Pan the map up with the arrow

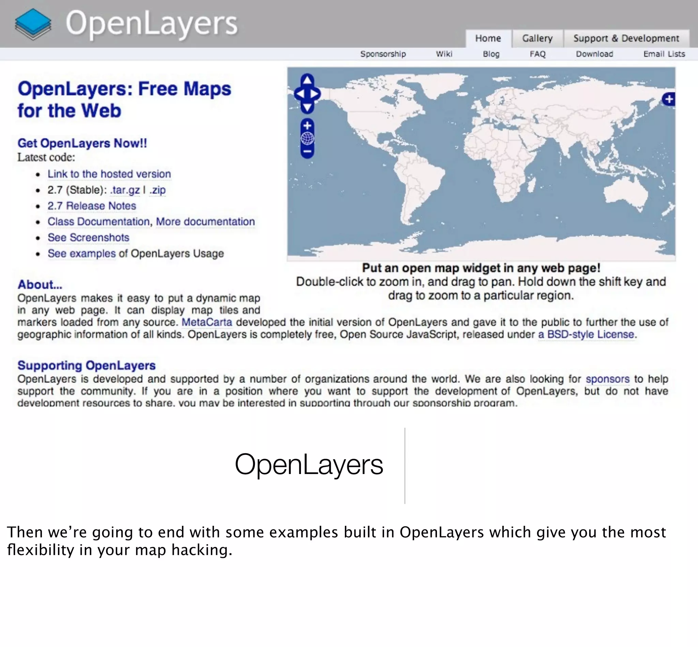point(307,80)
